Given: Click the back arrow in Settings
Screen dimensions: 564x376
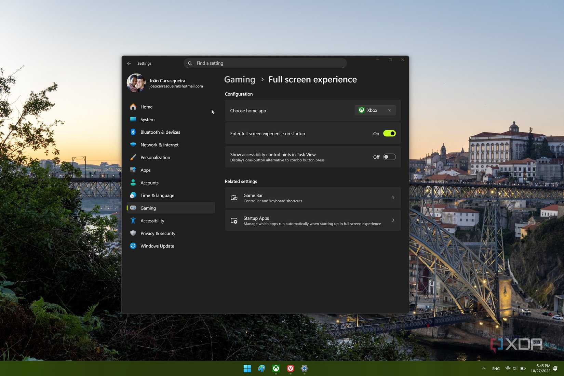Looking at the screenshot, I should coord(129,63).
